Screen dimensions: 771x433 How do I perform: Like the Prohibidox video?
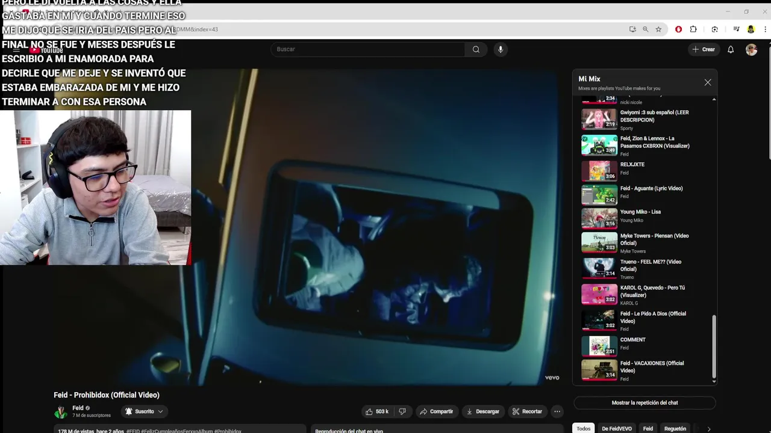(377, 411)
